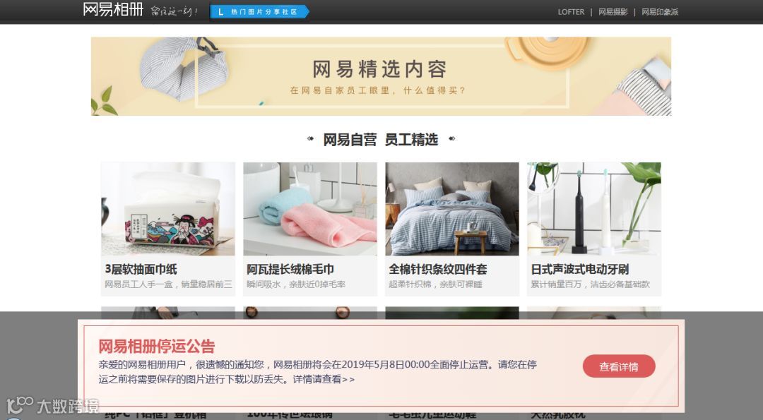Go to 网易摄影 in top navigation

tap(613, 12)
